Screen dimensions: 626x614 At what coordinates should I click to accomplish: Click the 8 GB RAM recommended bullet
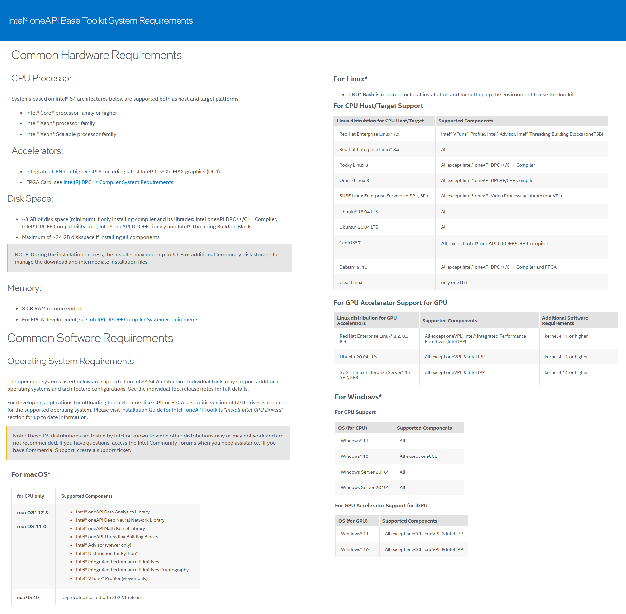coord(51,308)
